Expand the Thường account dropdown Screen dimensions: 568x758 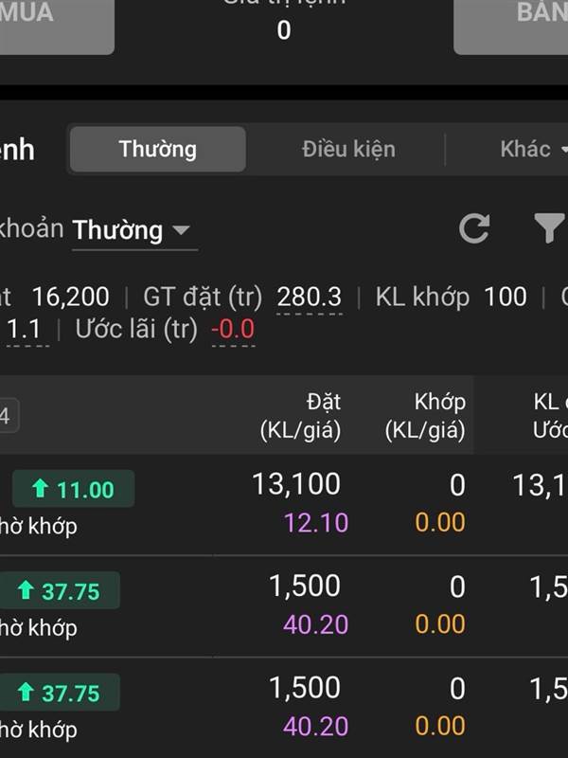coord(132,230)
